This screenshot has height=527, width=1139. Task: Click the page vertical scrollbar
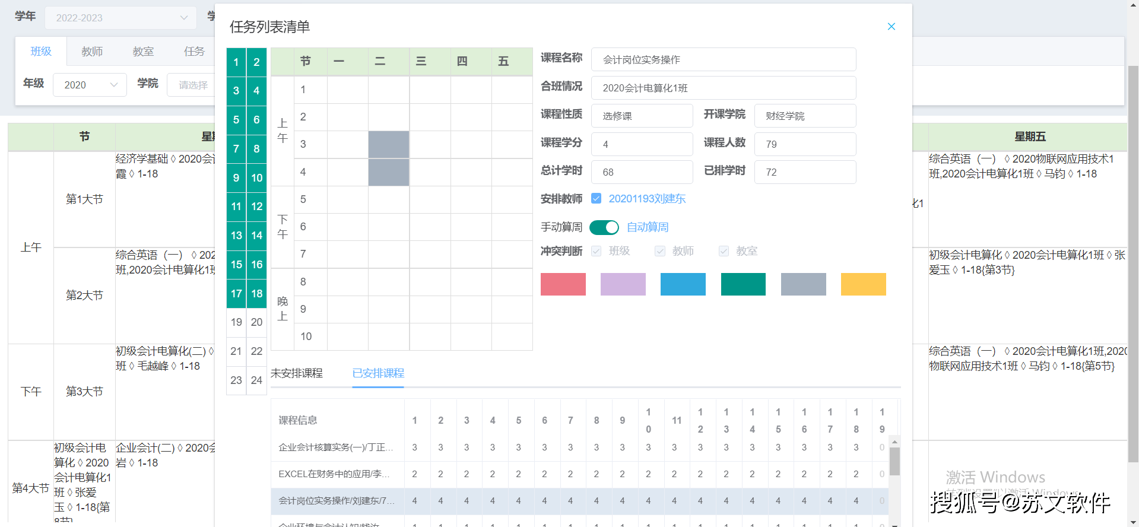(1133, 264)
